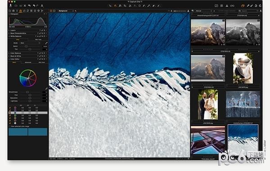Choose the Crop cursor tool
270x171 pixels.
coord(125,6)
